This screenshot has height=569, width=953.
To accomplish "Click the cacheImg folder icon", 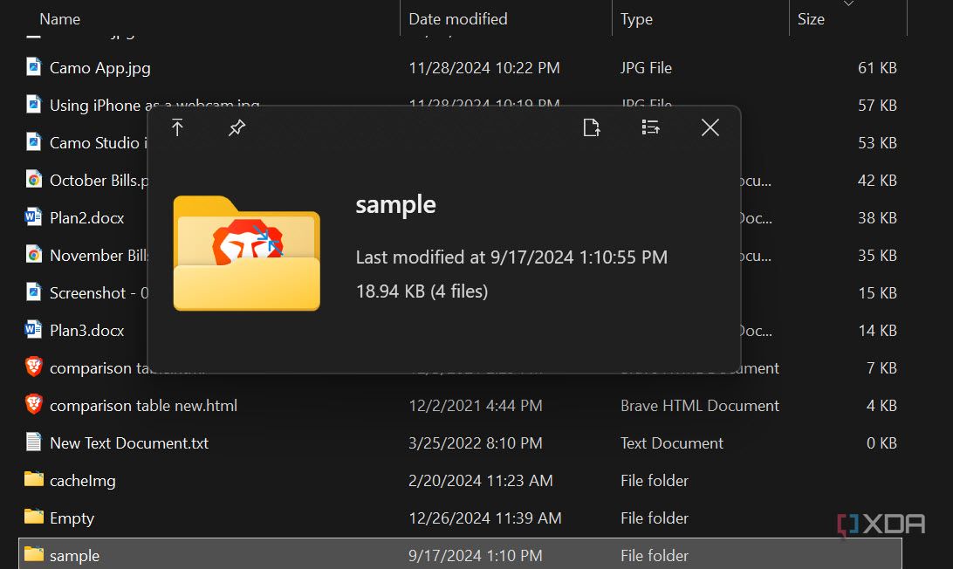I will 34,480.
